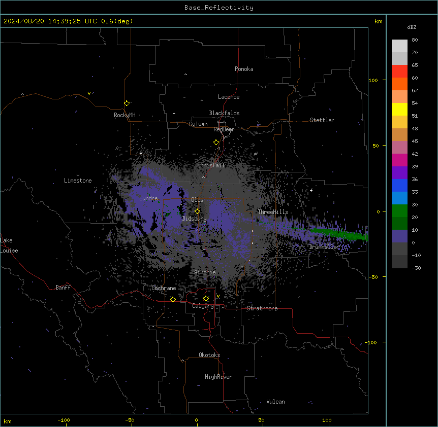
Task: Pick the royal blue 36–33 dBZ legend swatch
Action: (399, 185)
